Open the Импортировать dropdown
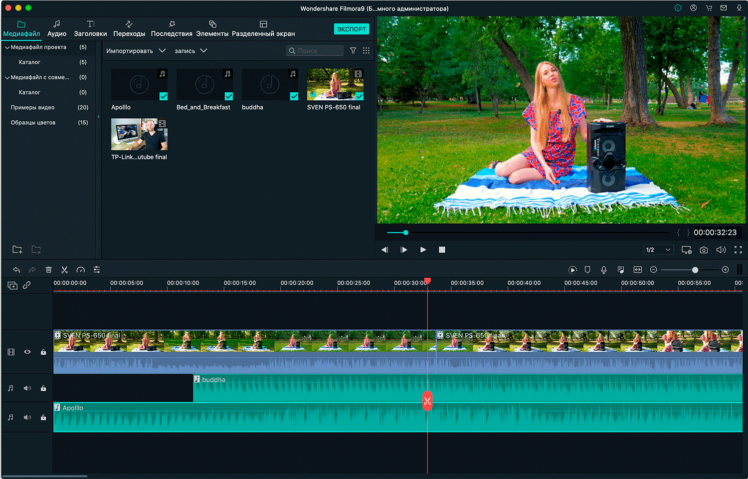Image resolution: width=748 pixels, height=479 pixels. pos(136,51)
